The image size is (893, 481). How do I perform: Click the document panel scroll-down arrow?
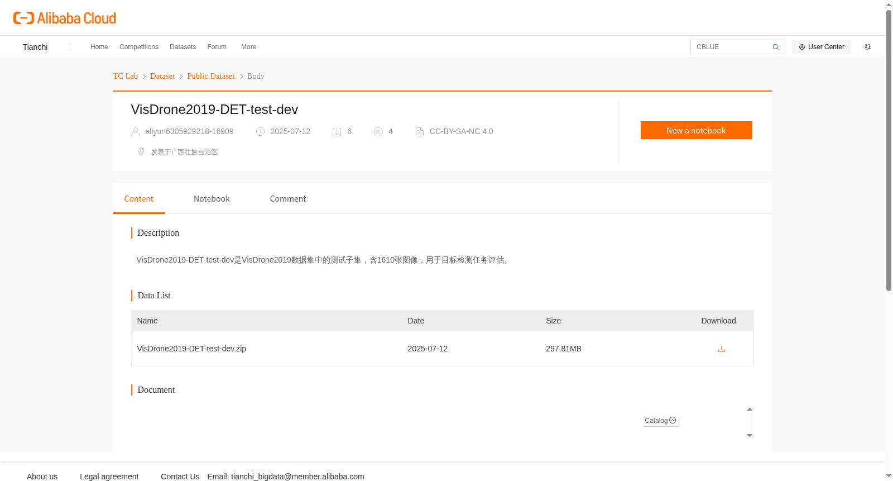750,435
